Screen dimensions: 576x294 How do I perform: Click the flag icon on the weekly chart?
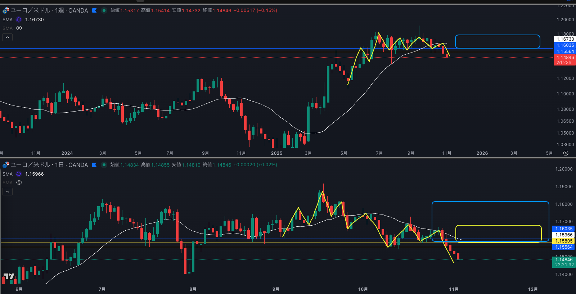tap(94, 10)
